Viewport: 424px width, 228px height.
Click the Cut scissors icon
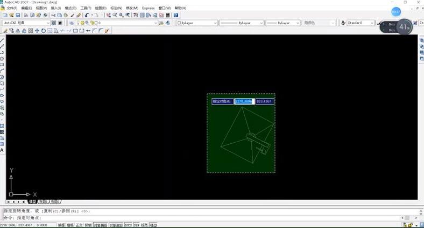53,16
